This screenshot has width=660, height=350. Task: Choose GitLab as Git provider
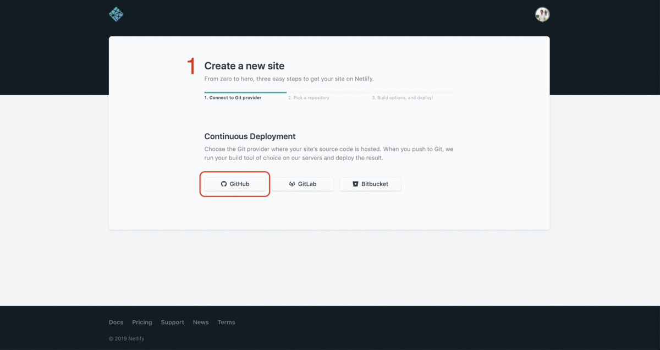303,184
